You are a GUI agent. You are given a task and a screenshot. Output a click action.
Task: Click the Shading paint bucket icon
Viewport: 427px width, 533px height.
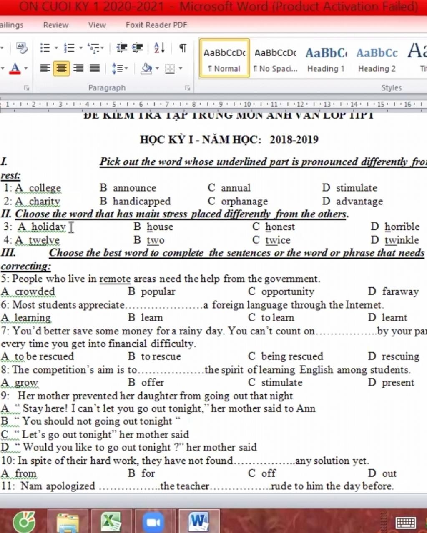(x=146, y=68)
